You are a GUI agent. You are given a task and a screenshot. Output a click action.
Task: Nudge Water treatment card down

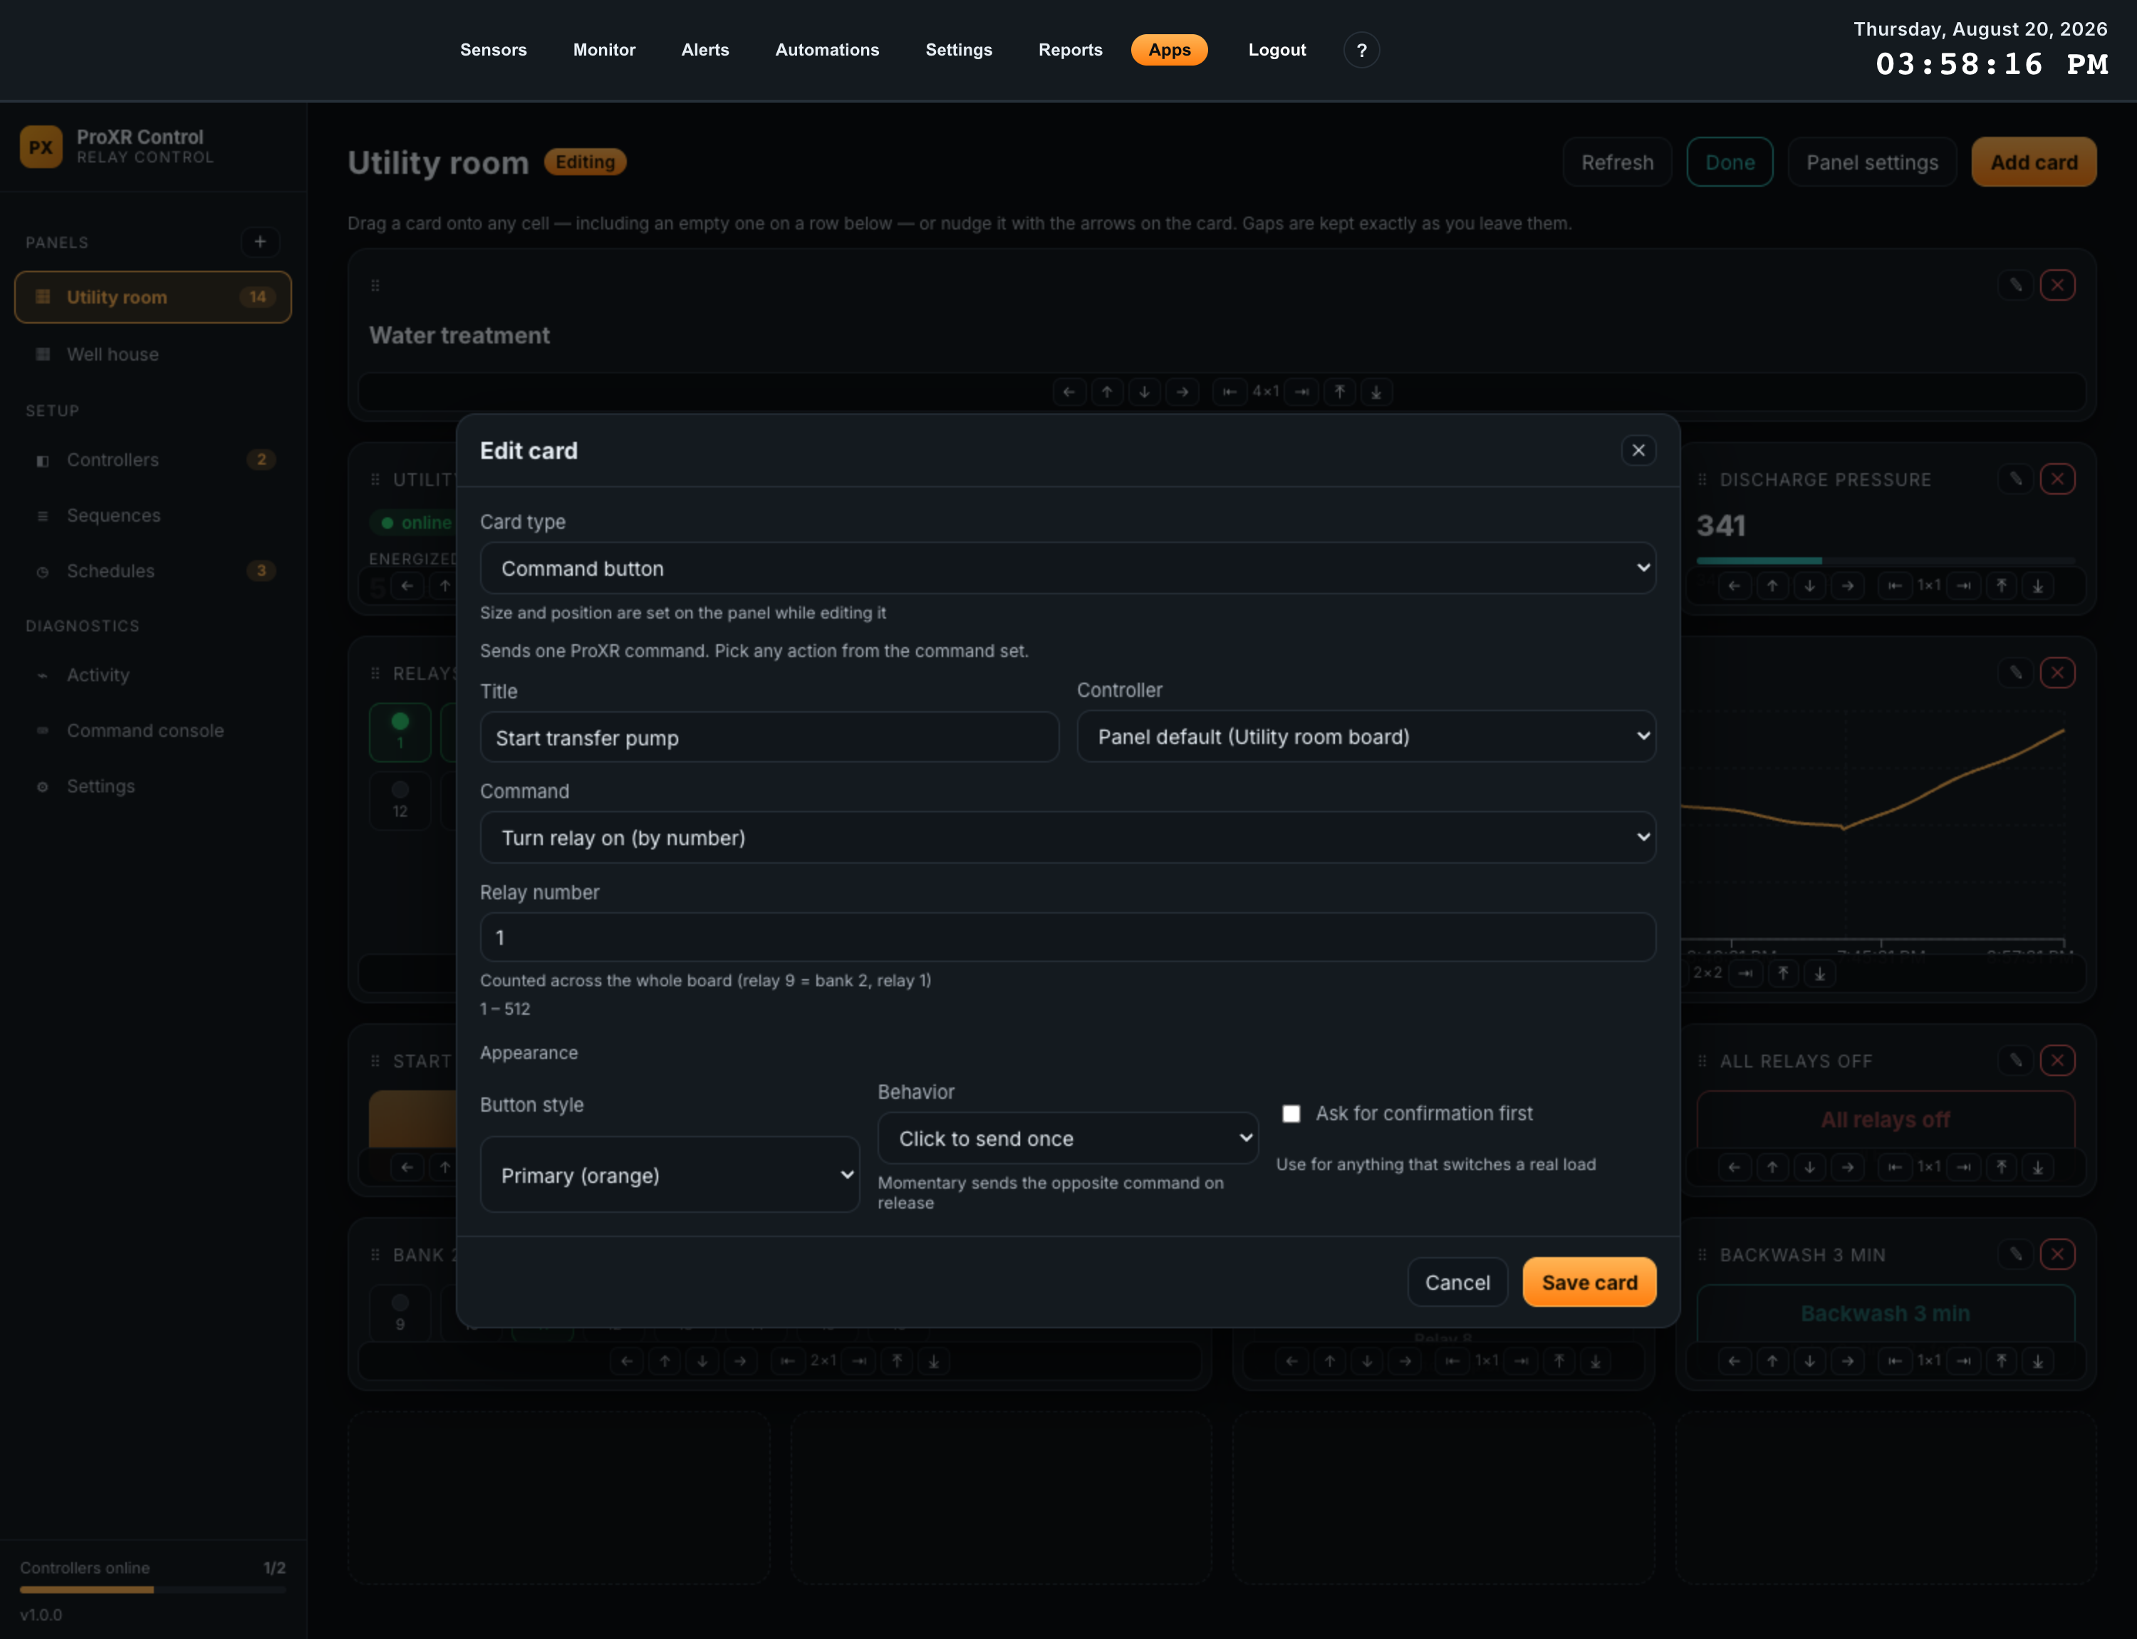pyautogui.click(x=1144, y=391)
